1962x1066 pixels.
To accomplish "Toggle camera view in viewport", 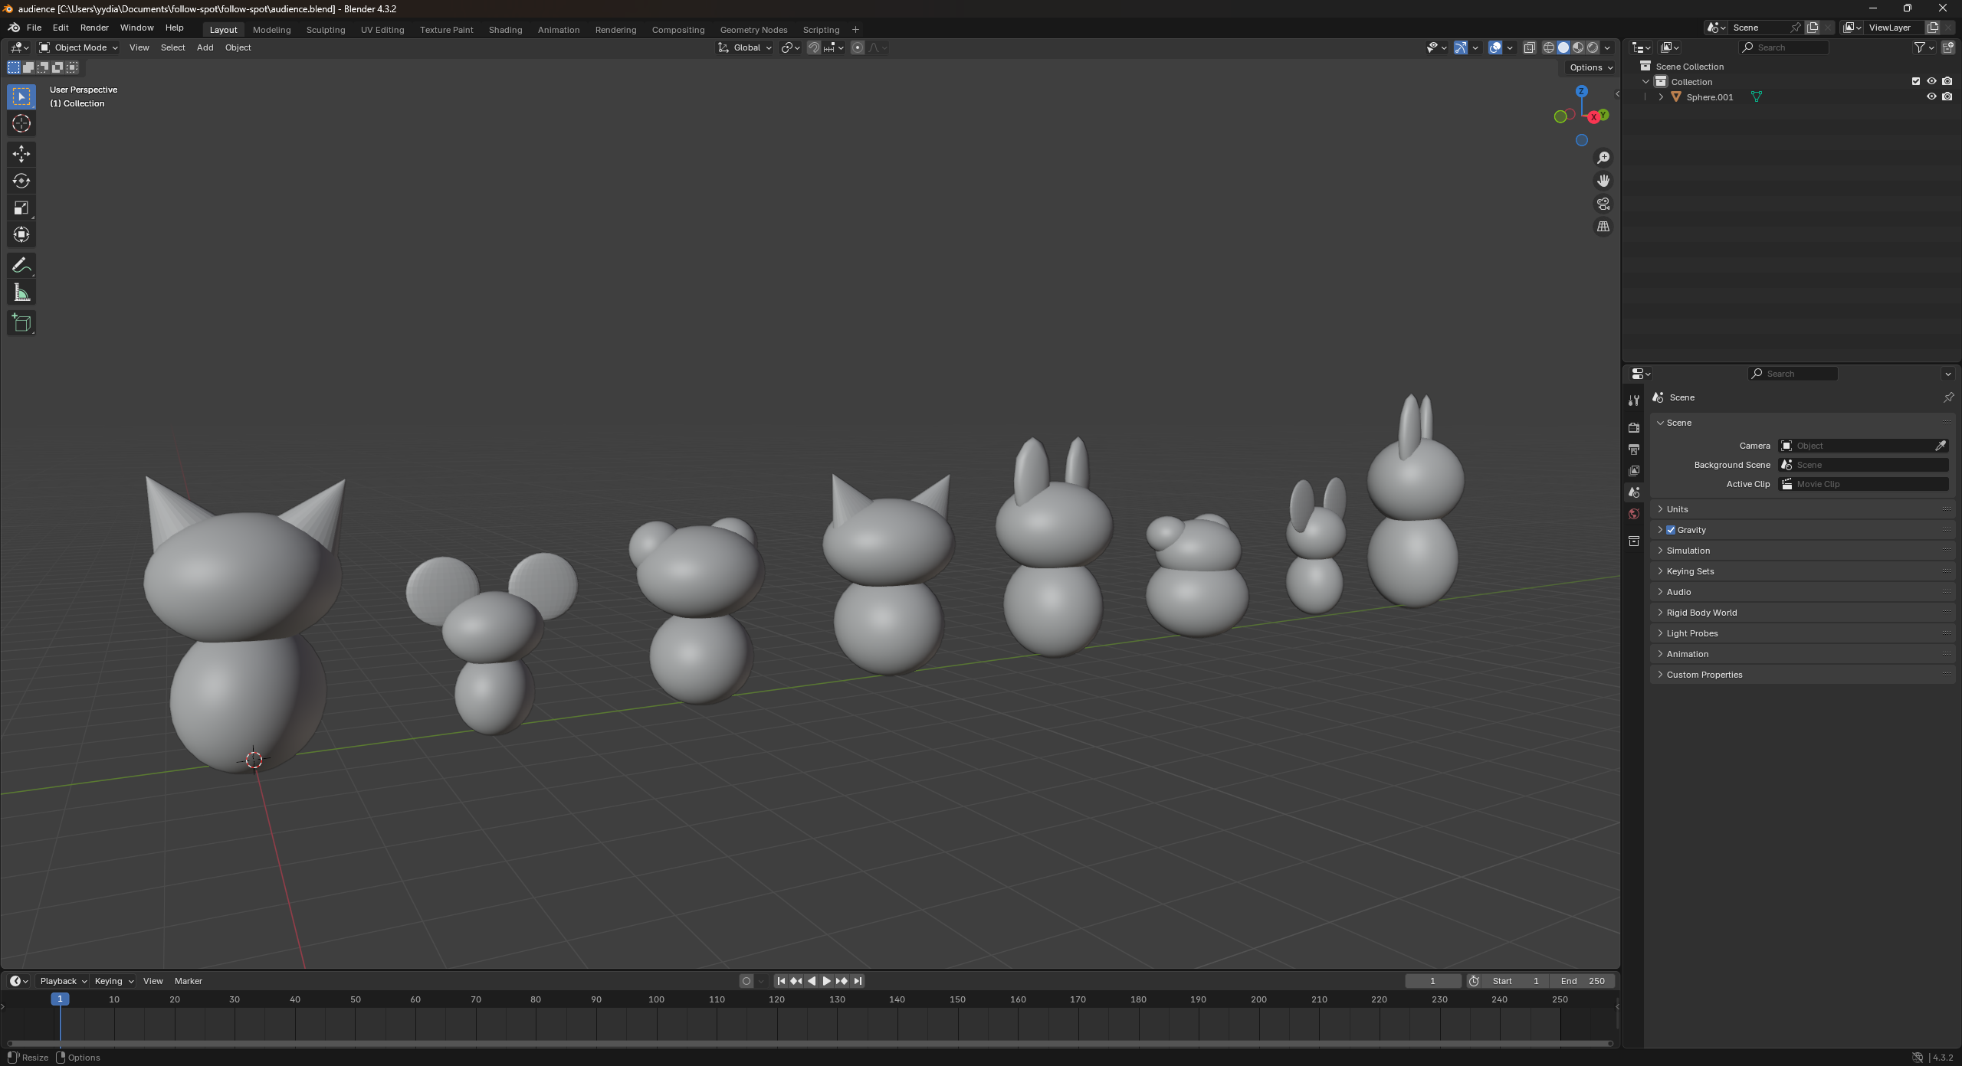I will coord(1603,204).
